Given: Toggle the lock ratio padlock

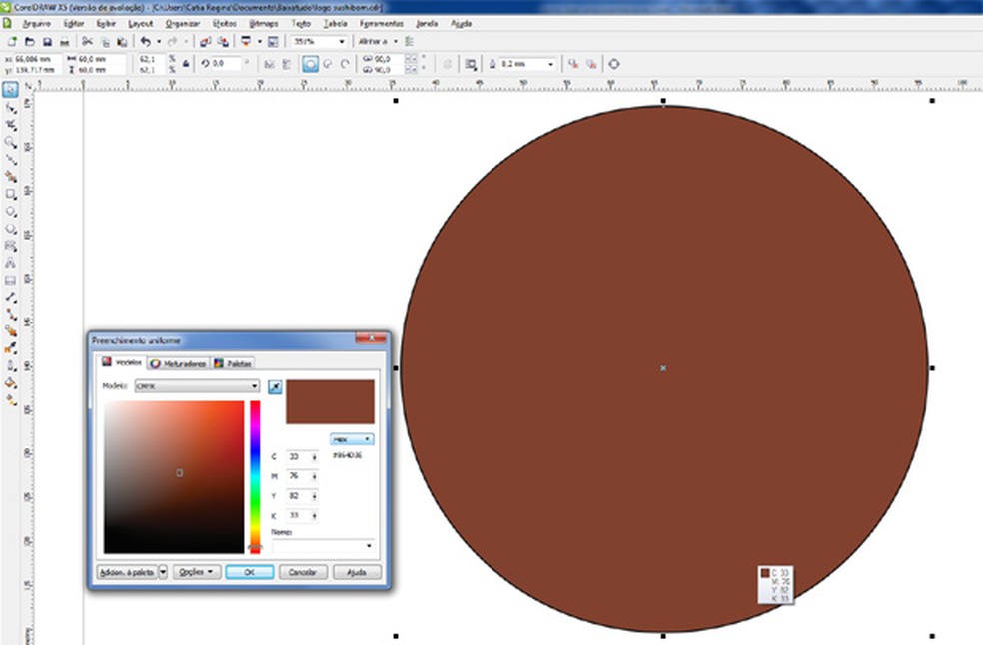Looking at the screenshot, I should point(185,64).
